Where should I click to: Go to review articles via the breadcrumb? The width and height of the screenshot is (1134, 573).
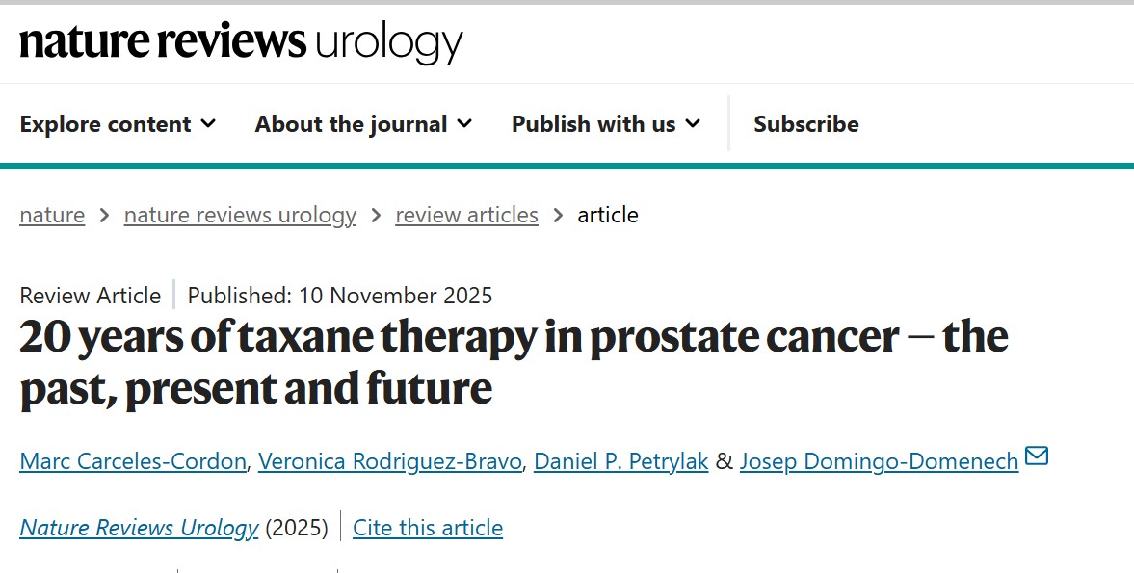466,215
